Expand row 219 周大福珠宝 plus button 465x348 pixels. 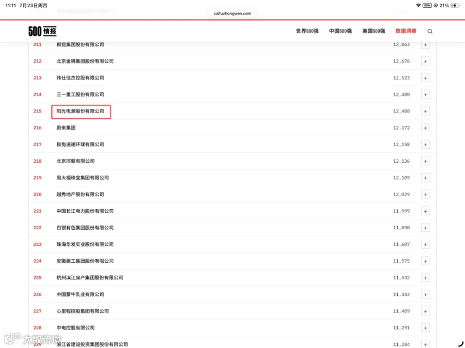tap(425, 178)
